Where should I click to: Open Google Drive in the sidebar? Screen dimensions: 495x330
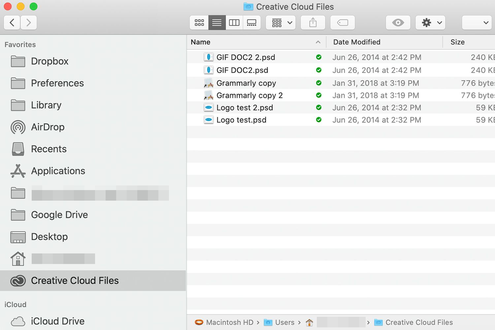[93, 215]
